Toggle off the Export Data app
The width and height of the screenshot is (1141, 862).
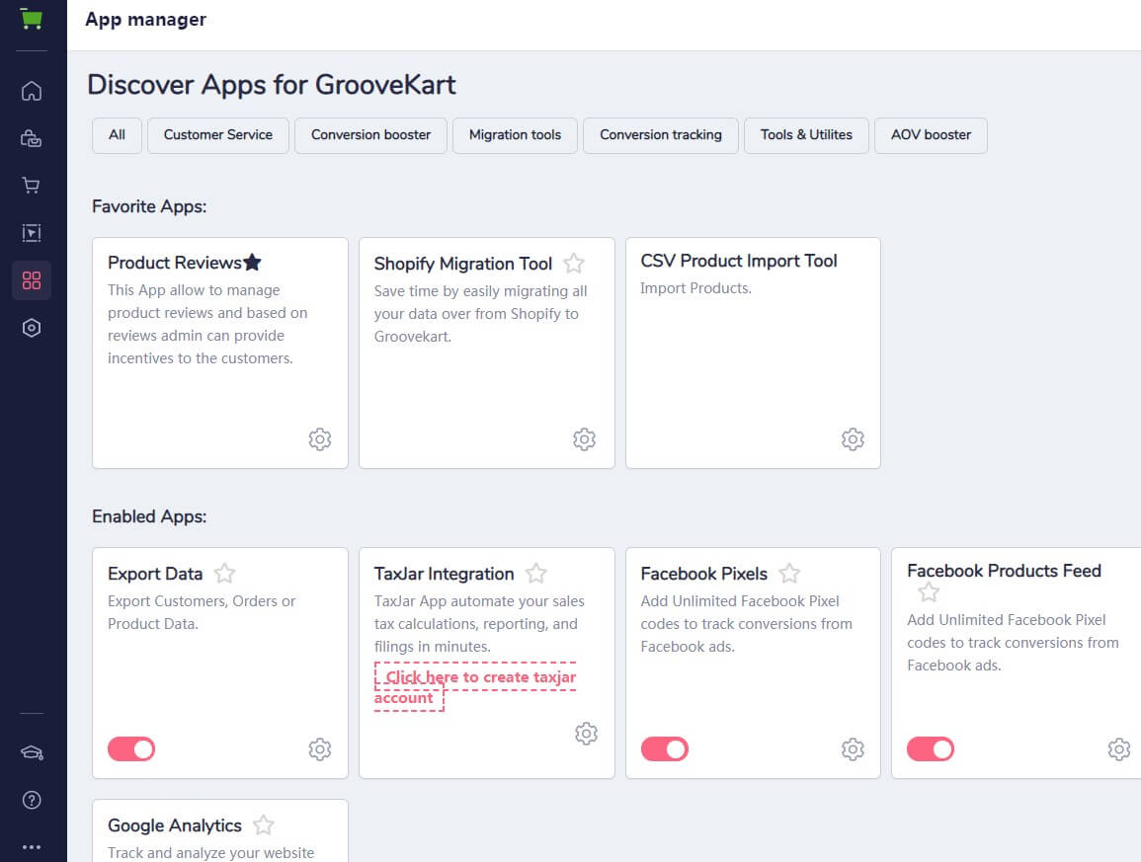tap(131, 749)
